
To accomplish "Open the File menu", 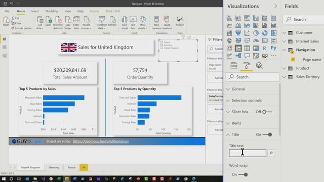I will [x=7, y=11].
